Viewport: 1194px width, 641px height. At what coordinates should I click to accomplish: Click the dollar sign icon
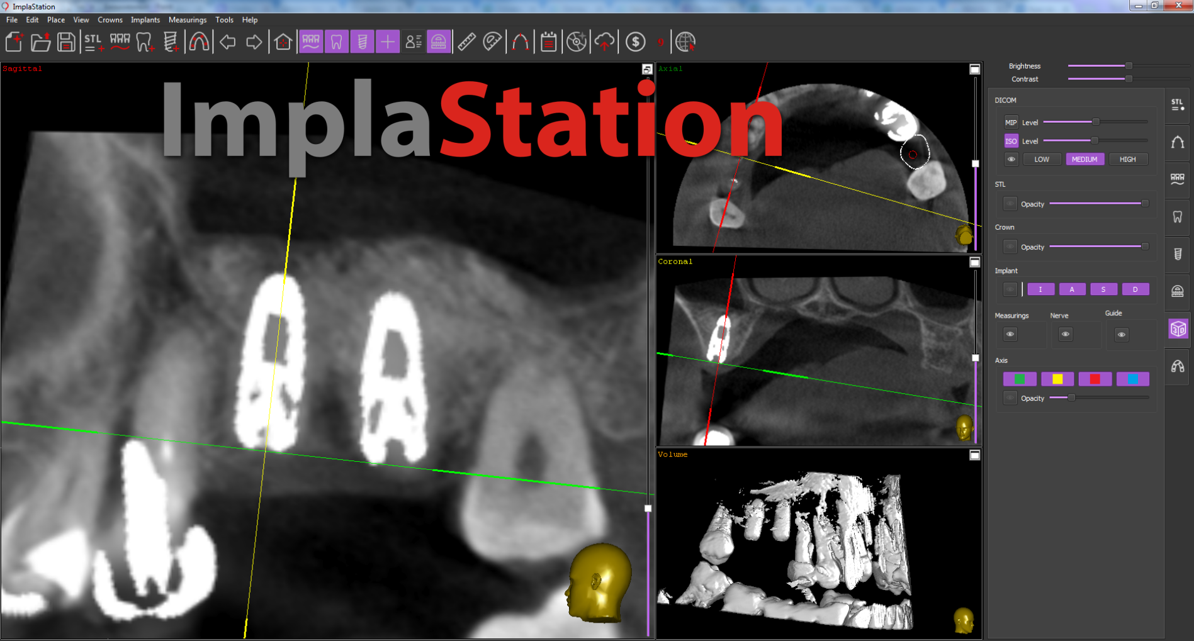(636, 42)
